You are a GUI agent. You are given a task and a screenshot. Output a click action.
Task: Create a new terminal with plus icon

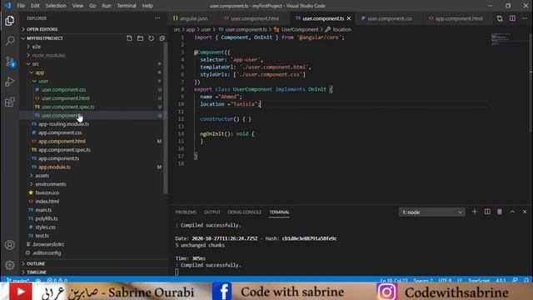475,212
